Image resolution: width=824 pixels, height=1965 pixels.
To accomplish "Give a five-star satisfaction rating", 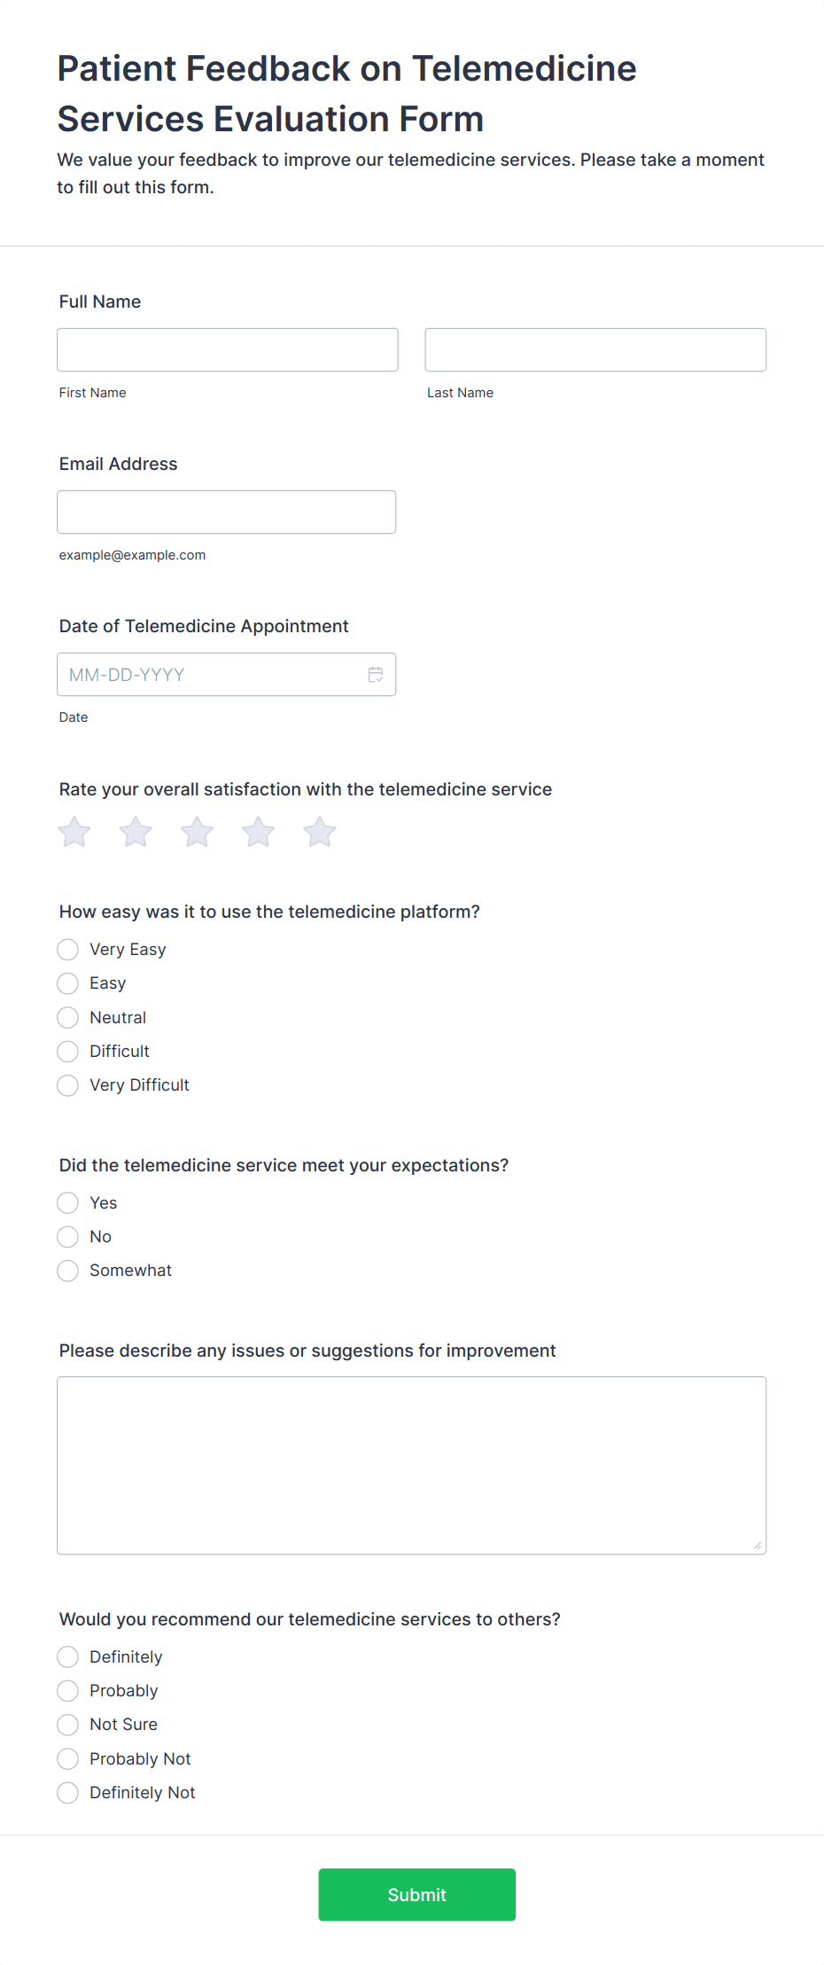I will [x=319, y=832].
